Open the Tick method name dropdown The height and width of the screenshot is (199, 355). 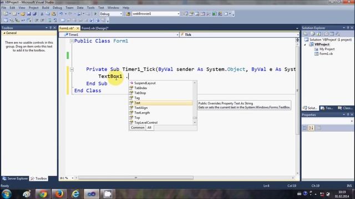point(297,35)
